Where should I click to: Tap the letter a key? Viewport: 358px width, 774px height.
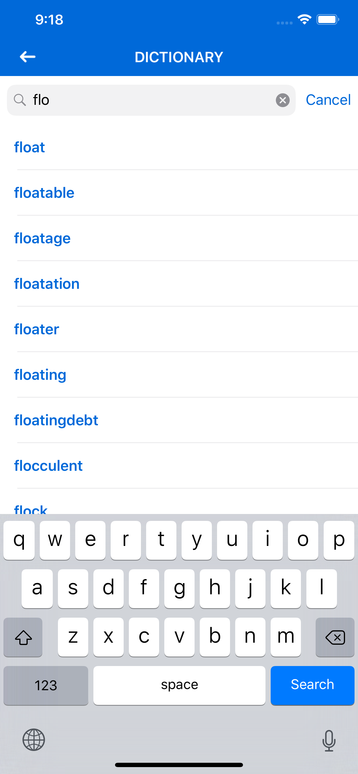pos(37,588)
